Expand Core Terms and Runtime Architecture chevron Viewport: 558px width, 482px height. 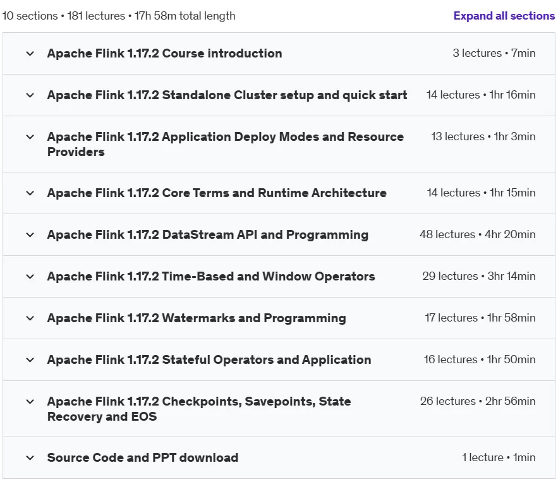click(30, 193)
